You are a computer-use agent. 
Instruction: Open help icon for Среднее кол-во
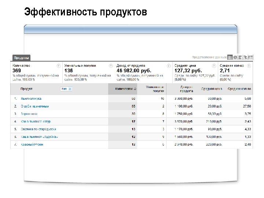249,66
